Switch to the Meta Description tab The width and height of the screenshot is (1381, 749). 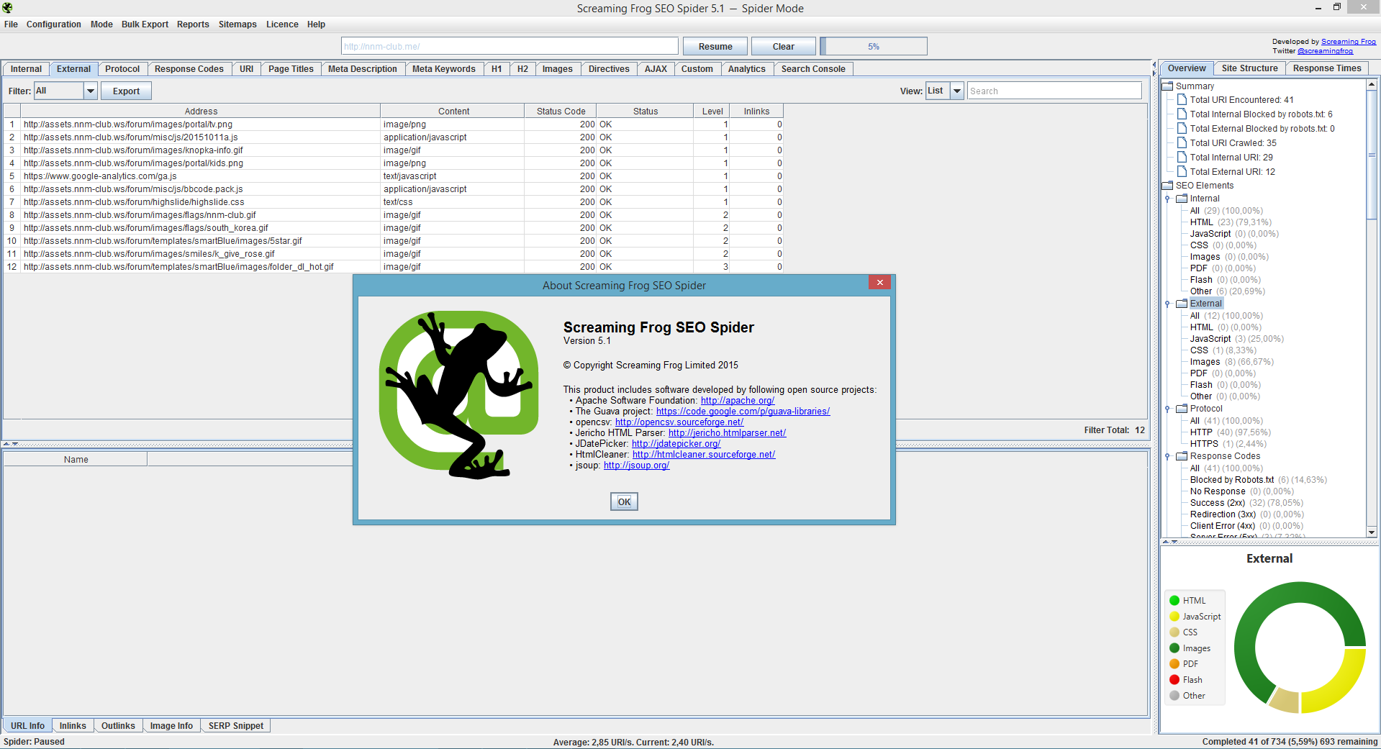[363, 69]
